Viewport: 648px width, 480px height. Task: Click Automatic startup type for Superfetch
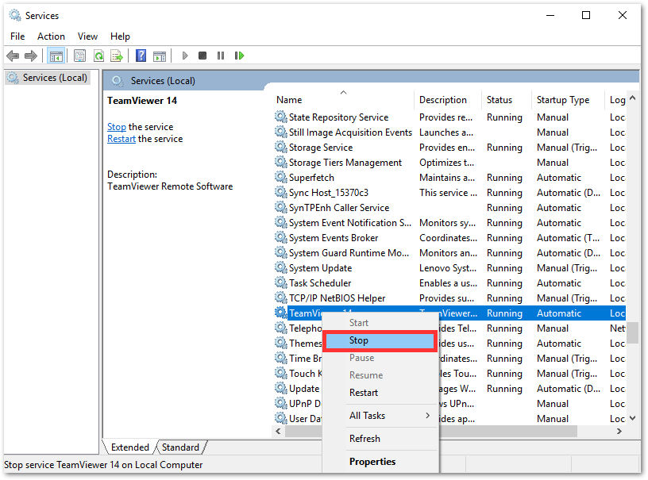coord(559,178)
